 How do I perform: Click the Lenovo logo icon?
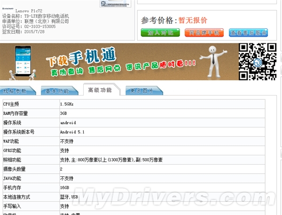coord(8,8)
